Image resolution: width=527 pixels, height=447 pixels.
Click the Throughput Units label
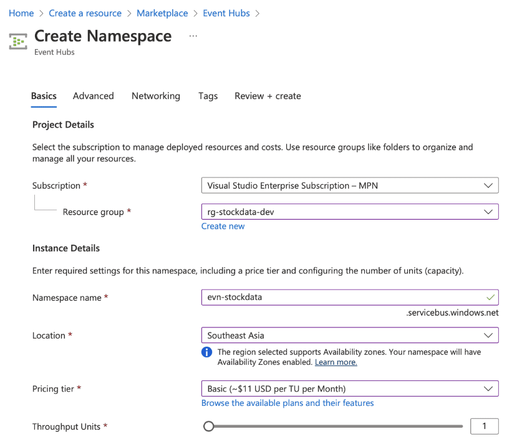tap(66, 426)
